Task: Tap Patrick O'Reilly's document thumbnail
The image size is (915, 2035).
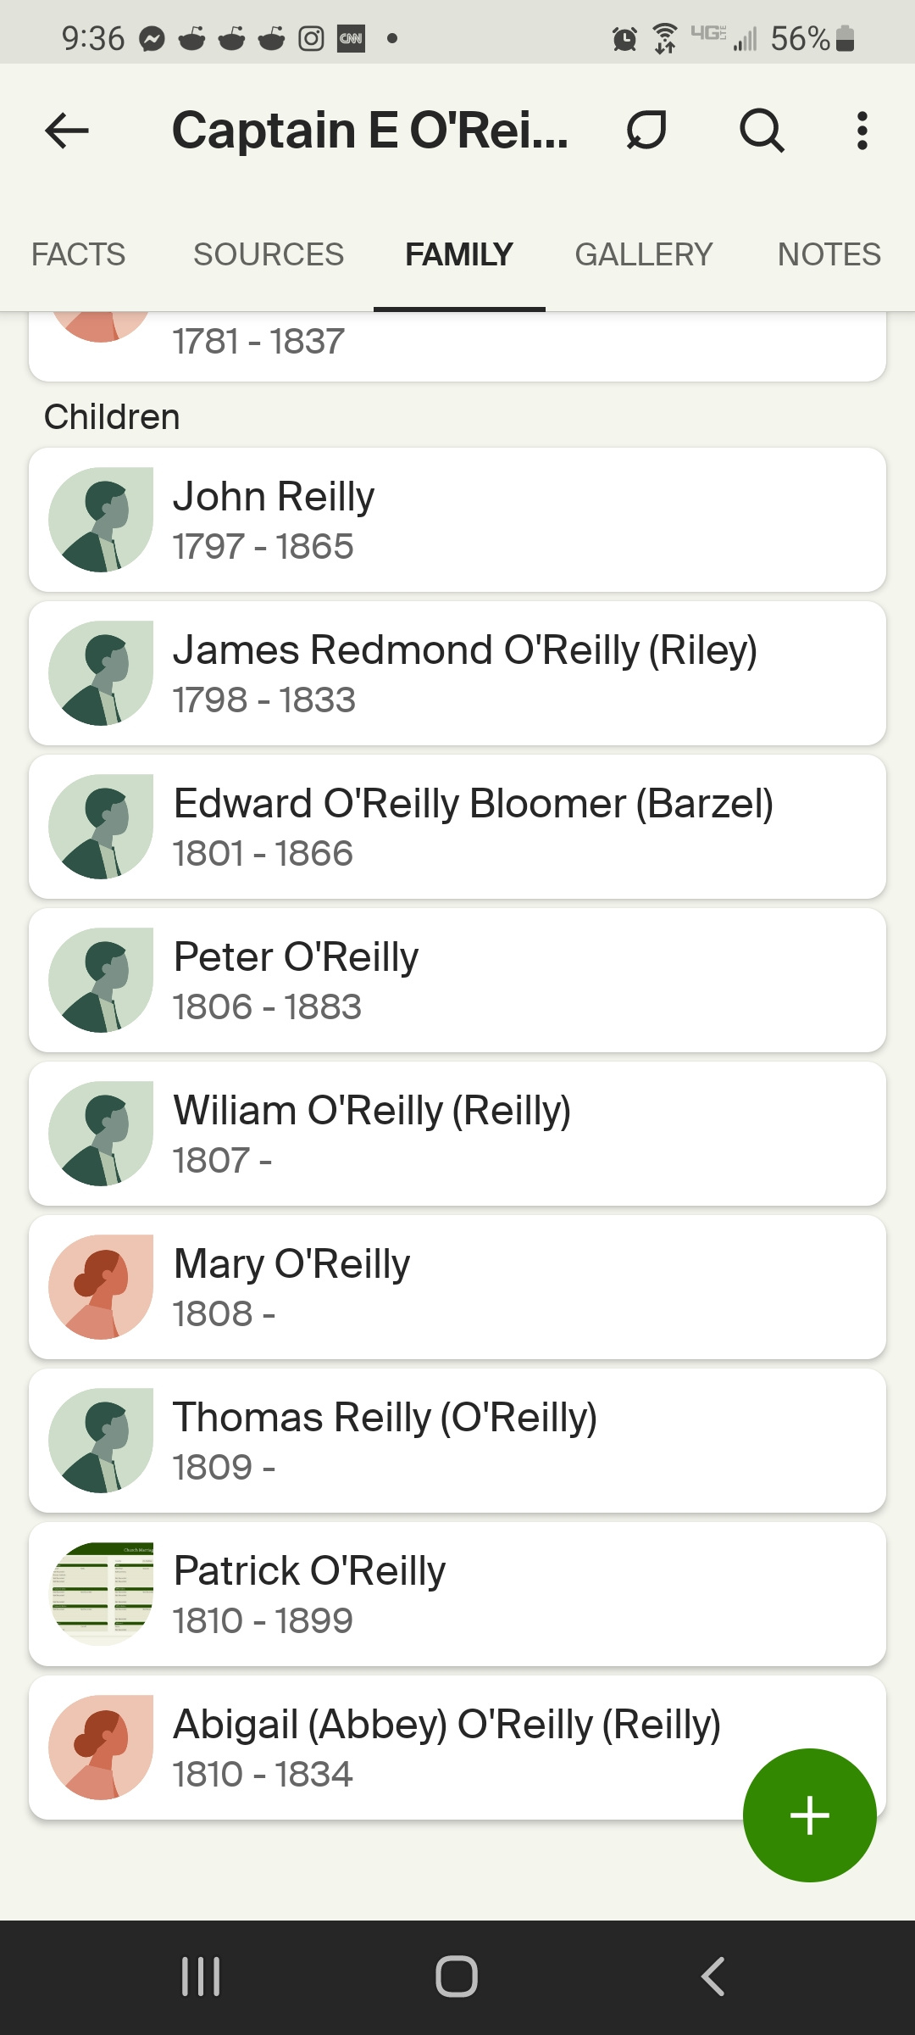Action: pyautogui.click(x=101, y=1594)
